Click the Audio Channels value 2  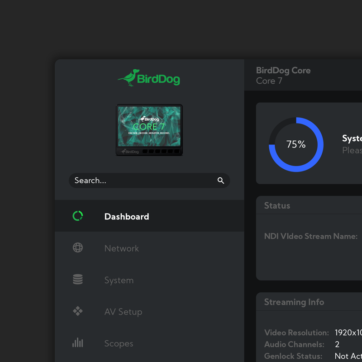pos(337,344)
